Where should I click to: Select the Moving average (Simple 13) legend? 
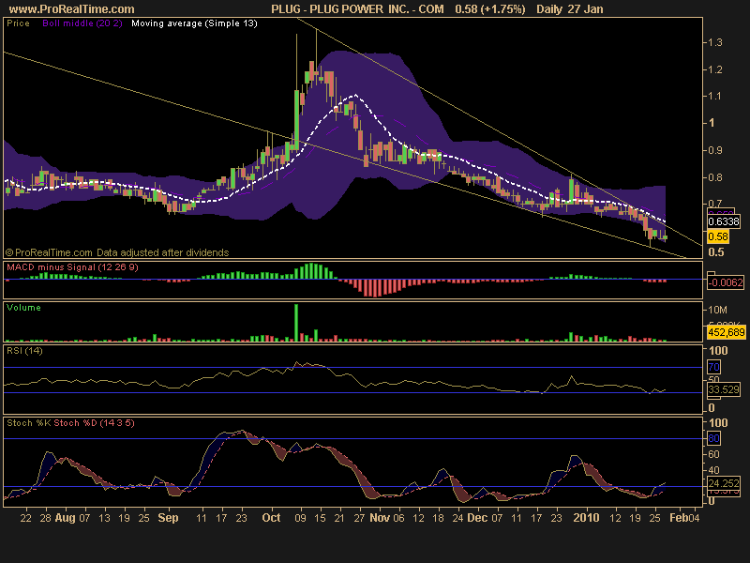pyautogui.click(x=194, y=23)
